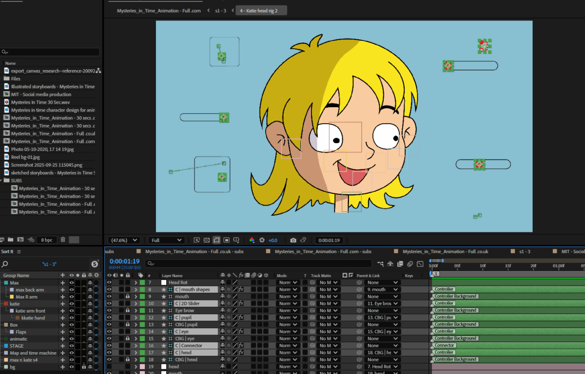Unlock the mouth layer
The image size is (585, 374).
point(128,297)
